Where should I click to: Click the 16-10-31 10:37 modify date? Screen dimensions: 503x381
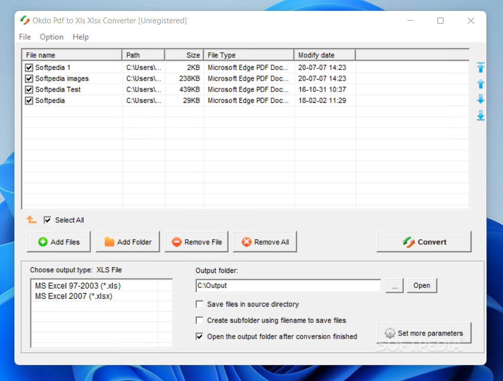322,89
